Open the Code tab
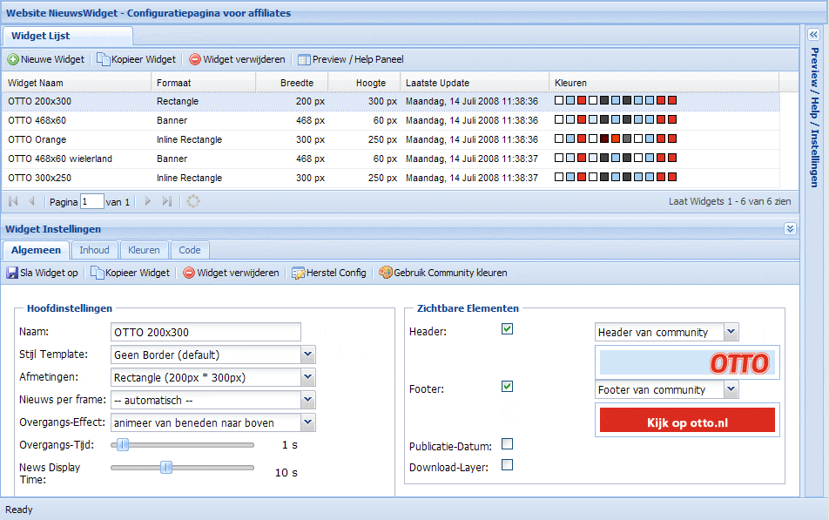 pos(190,250)
